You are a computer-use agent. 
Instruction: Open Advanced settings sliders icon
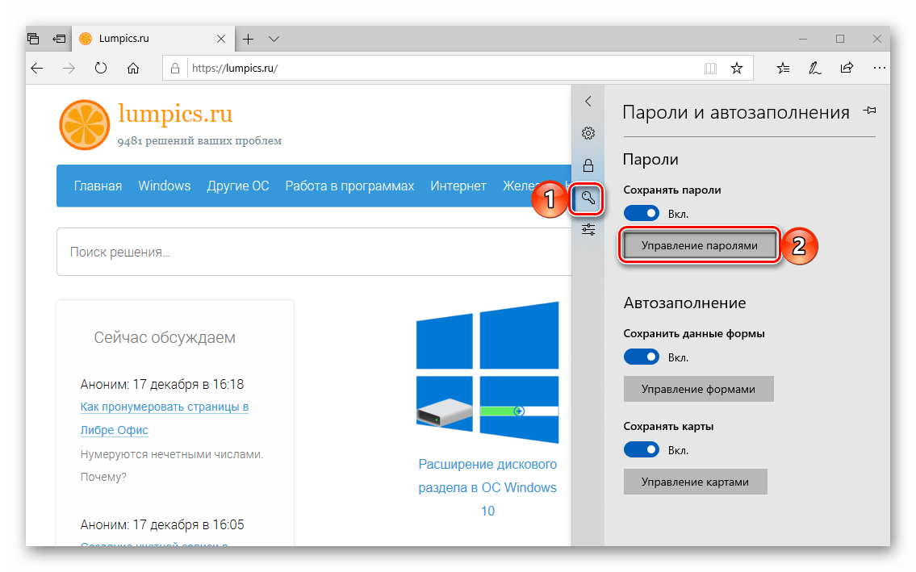tap(588, 230)
